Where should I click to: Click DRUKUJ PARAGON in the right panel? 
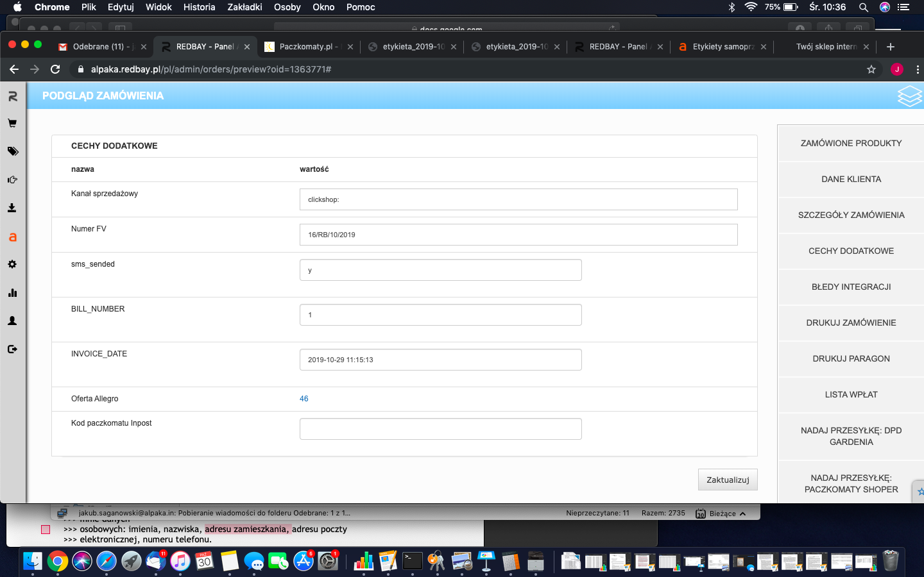pyautogui.click(x=851, y=358)
